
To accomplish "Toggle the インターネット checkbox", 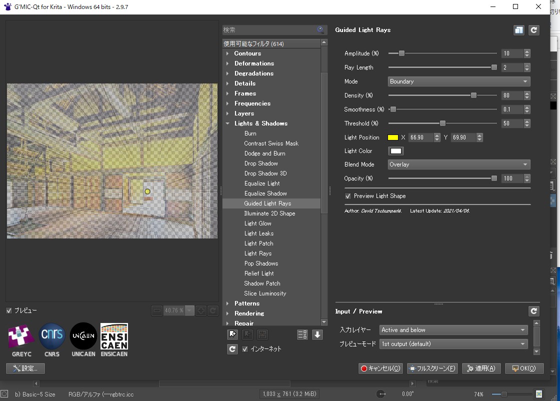I will coord(245,349).
